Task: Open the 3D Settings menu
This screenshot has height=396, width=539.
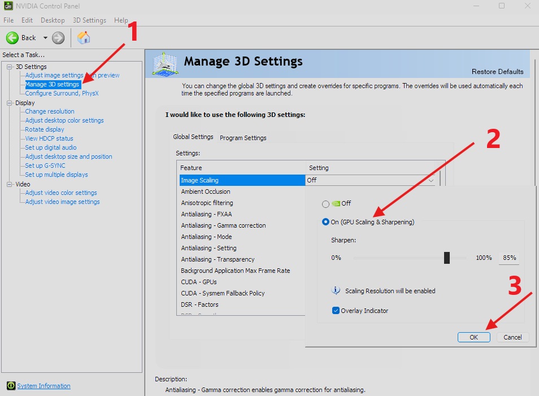Action: pyautogui.click(x=89, y=20)
